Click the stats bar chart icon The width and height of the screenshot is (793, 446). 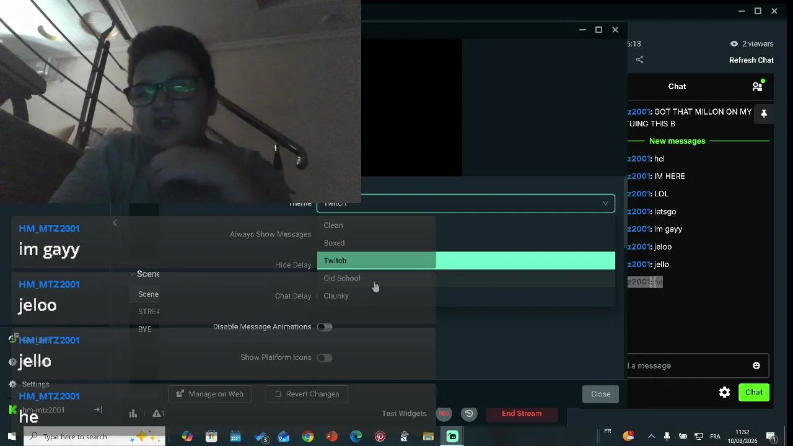[x=133, y=414]
